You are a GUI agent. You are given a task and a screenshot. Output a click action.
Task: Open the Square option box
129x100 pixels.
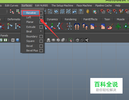point(41,41)
